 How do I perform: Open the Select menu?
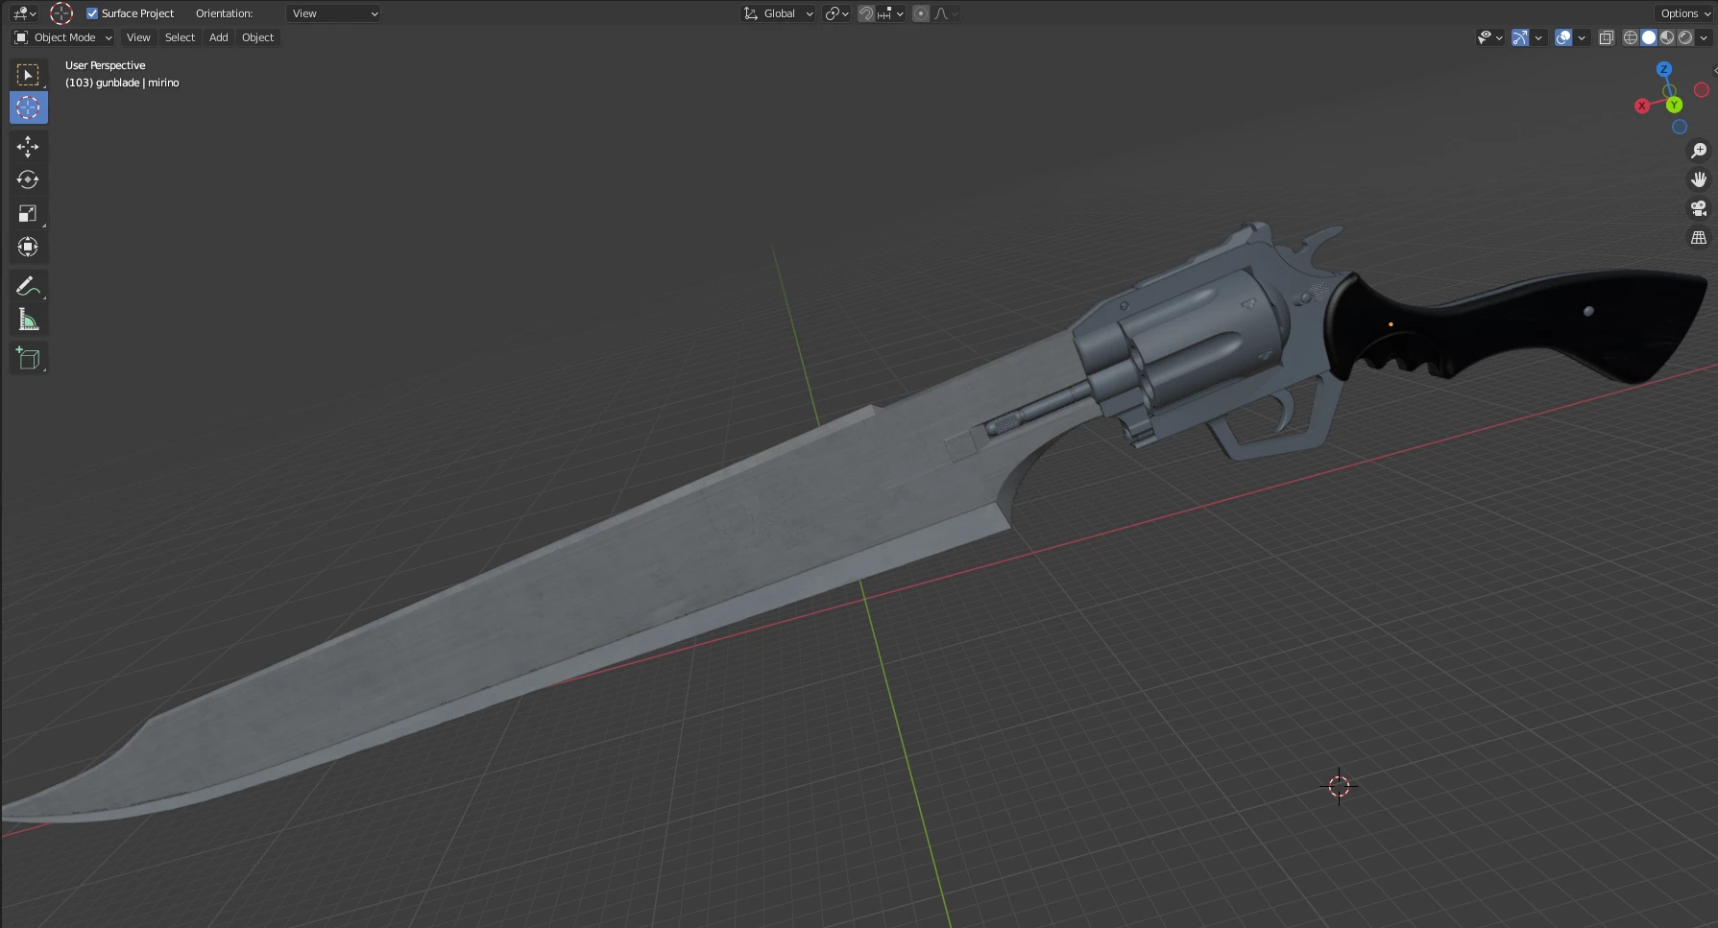tap(180, 37)
